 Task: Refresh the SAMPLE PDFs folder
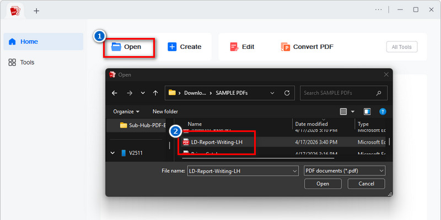(x=287, y=93)
